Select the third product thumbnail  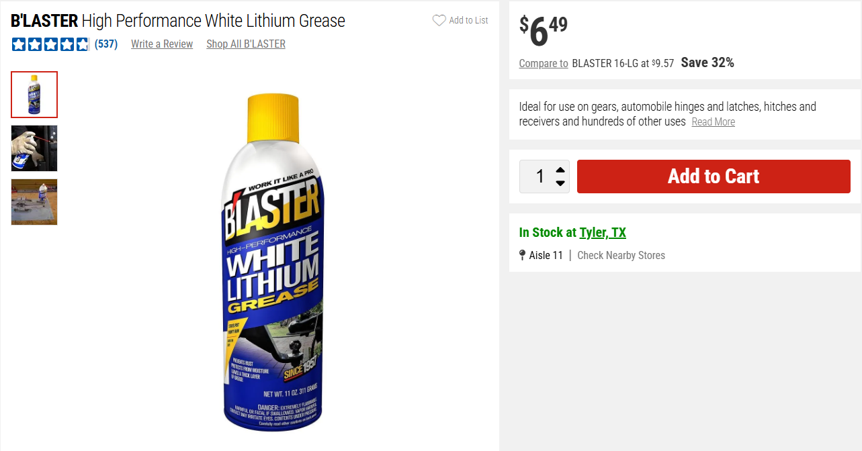(34, 202)
